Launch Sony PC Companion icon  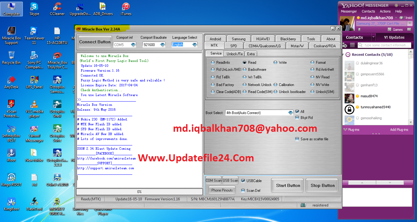tap(34, 60)
